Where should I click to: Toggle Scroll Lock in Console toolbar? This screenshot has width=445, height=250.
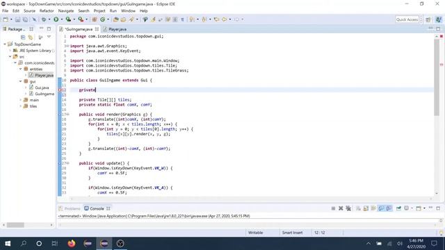tap(366, 208)
